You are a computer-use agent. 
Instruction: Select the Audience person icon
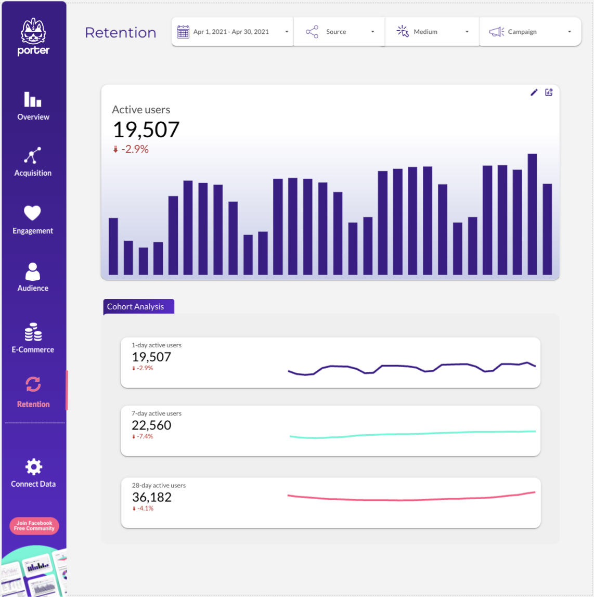pyautogui.click(x=33, y=271)
